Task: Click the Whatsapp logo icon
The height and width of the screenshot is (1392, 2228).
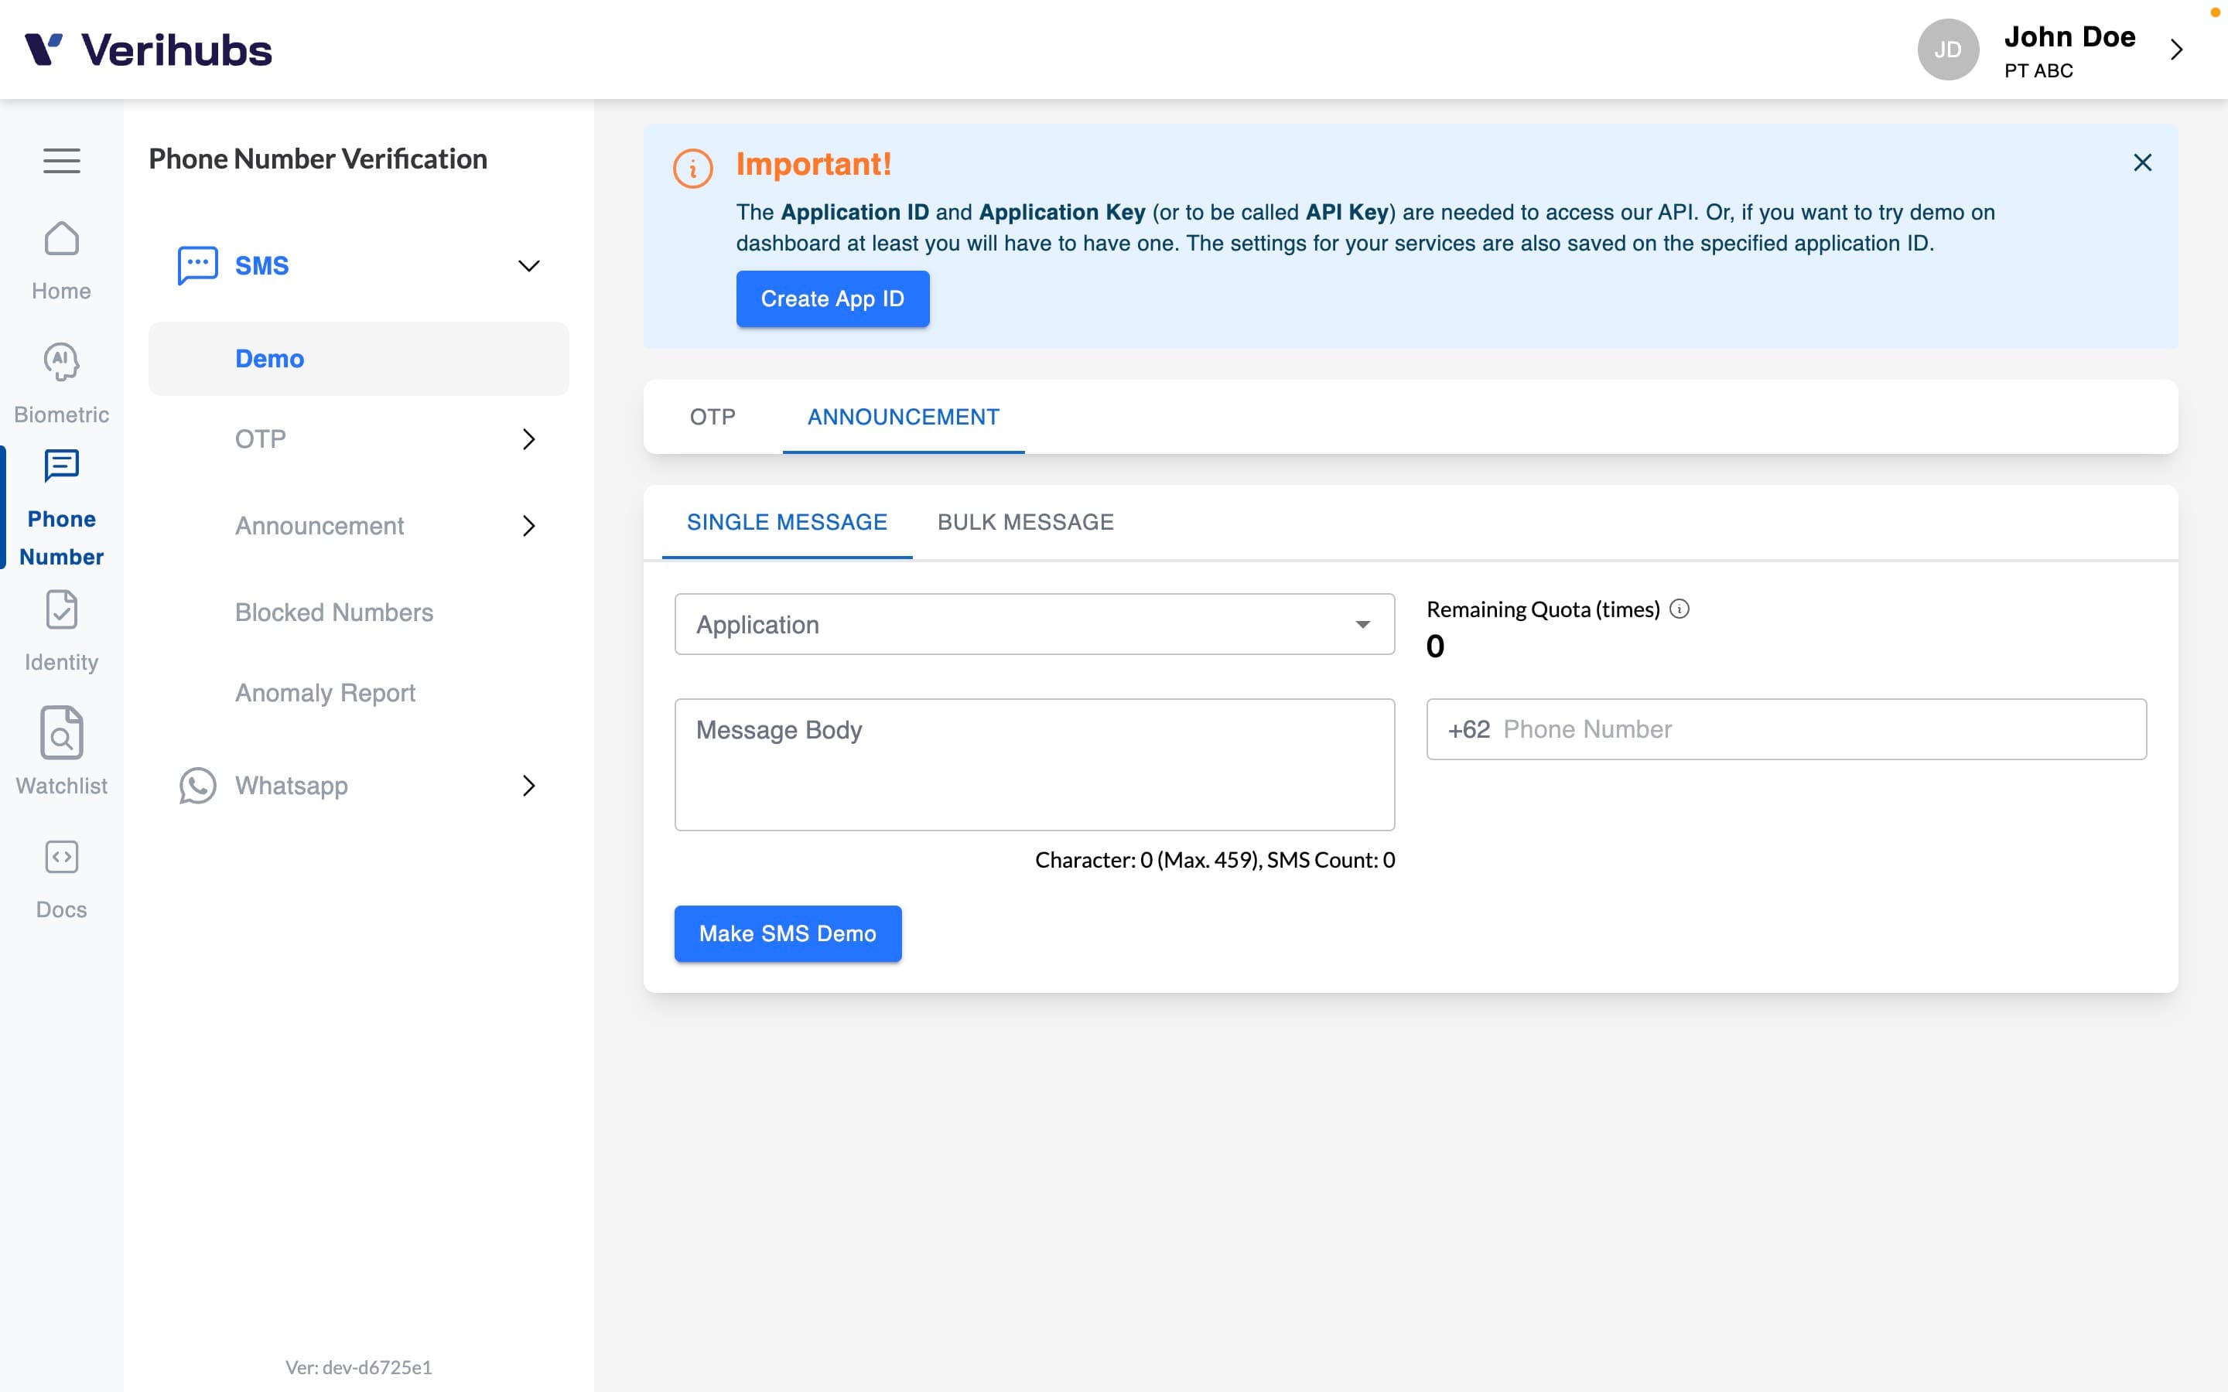Action: 197,785
